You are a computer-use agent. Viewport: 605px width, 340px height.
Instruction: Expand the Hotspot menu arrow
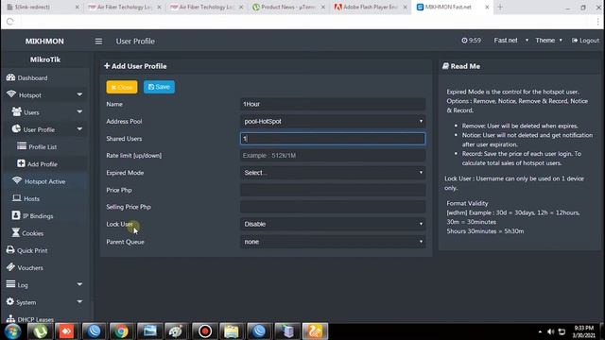79,94
